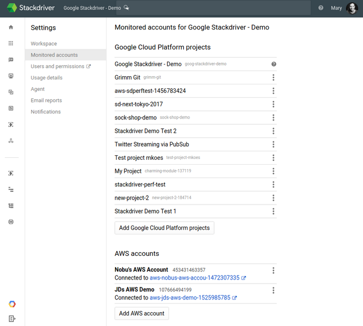Screen dimensions: 363x326
Task: Click the Grimm Git project name
Action: pyautogui.click(x=127, y=77)
